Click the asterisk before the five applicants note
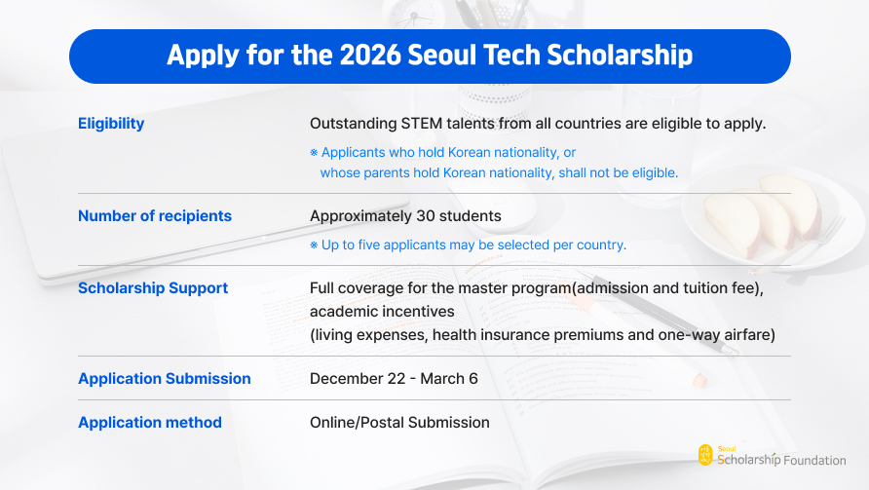869x490 pixels. point(314,245)
